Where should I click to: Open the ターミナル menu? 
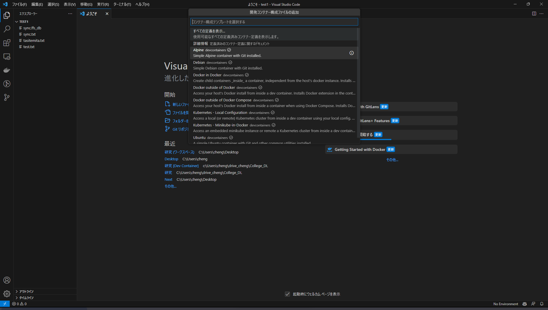click(122, 4)
